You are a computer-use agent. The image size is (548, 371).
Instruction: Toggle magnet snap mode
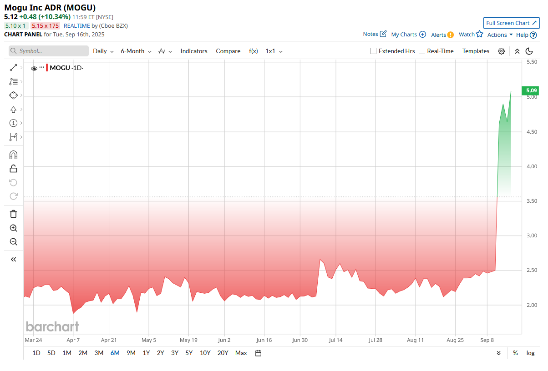pyautogui.click(x=13, y=155)
